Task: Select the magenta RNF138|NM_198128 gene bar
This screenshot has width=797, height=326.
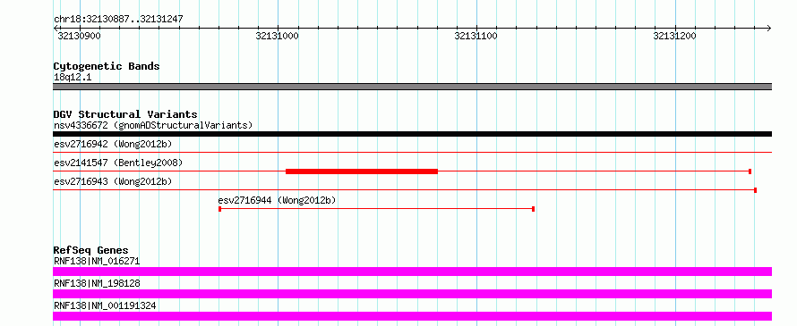Action: click(412, 294)
